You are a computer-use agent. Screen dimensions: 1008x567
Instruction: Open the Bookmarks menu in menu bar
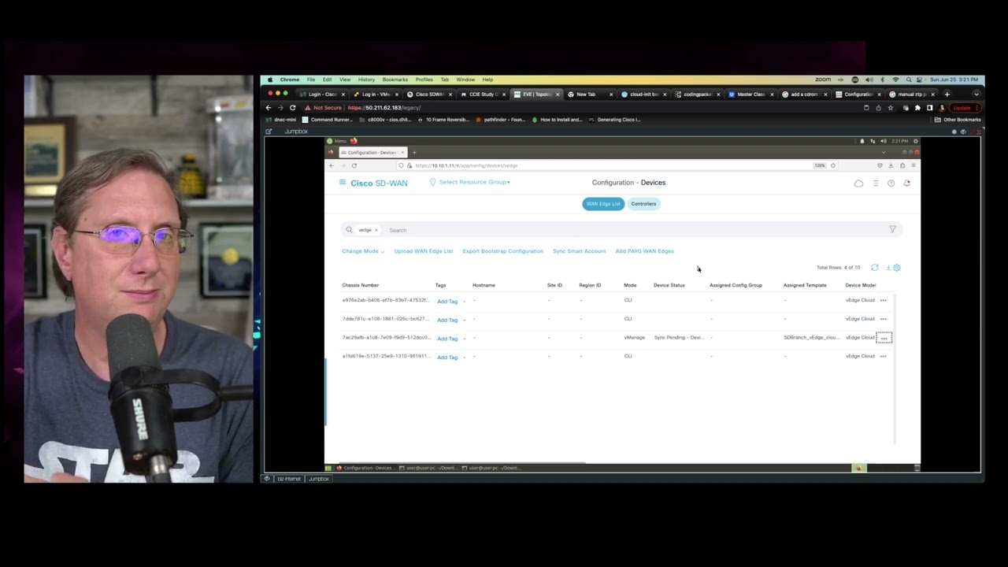[395, 80]
